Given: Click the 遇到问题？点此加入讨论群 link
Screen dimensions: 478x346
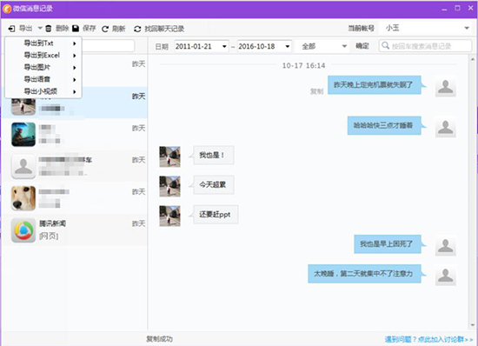Looking at the screenshot, I should (429, 339).
